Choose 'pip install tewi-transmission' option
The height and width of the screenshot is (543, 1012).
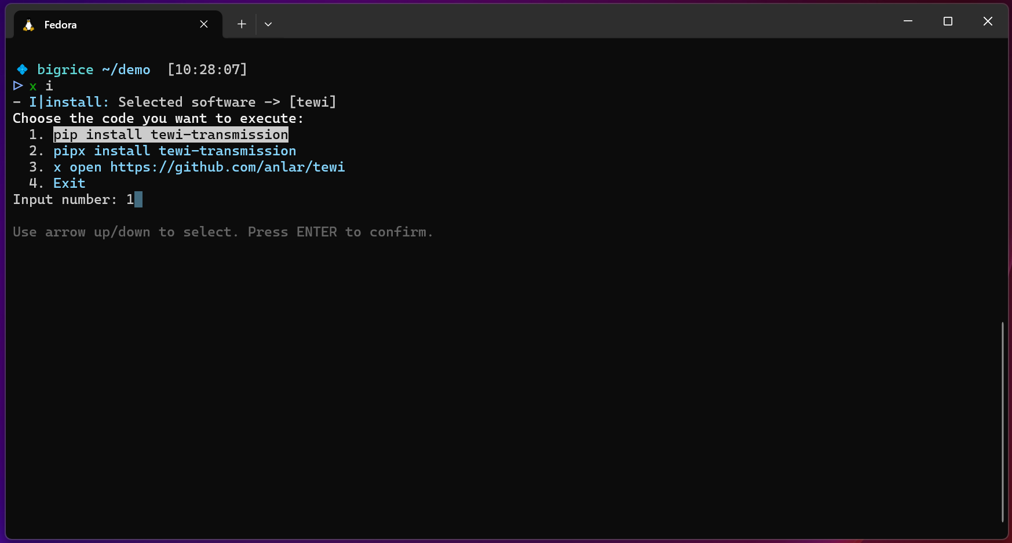(171, 134)
